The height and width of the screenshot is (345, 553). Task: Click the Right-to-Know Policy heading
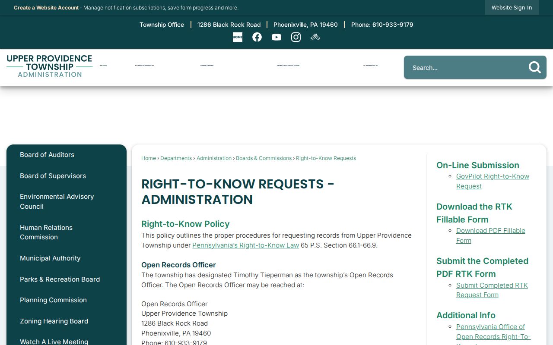pyautogui.click(x=185, y=224)
